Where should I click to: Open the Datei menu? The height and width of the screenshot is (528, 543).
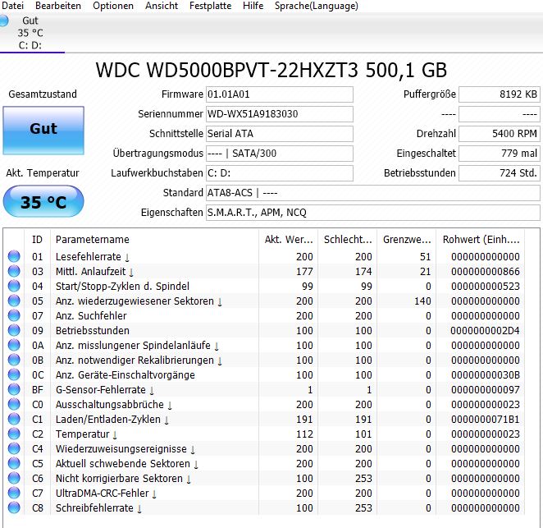(13, 6)
